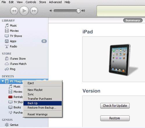The height and width of the screenshot is (128, 145).
Task: Open the Music library icon
Action: [7, 26]
